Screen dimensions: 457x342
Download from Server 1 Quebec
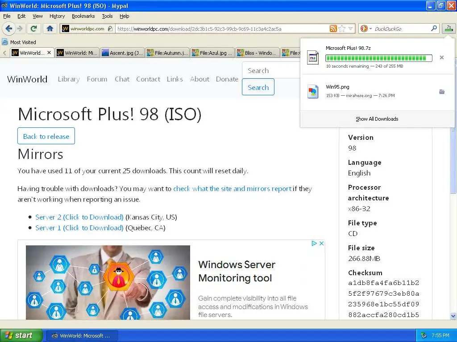point(79,228)
